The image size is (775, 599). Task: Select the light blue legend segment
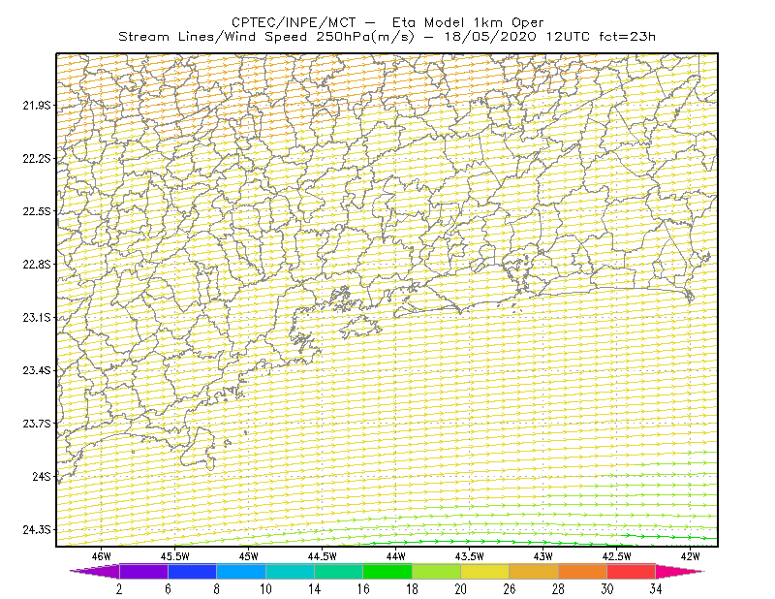[x=241, y=571]
